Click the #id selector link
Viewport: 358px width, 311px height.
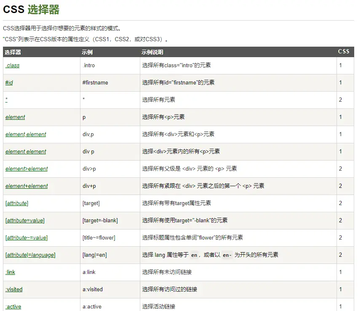tap(9, 83)
